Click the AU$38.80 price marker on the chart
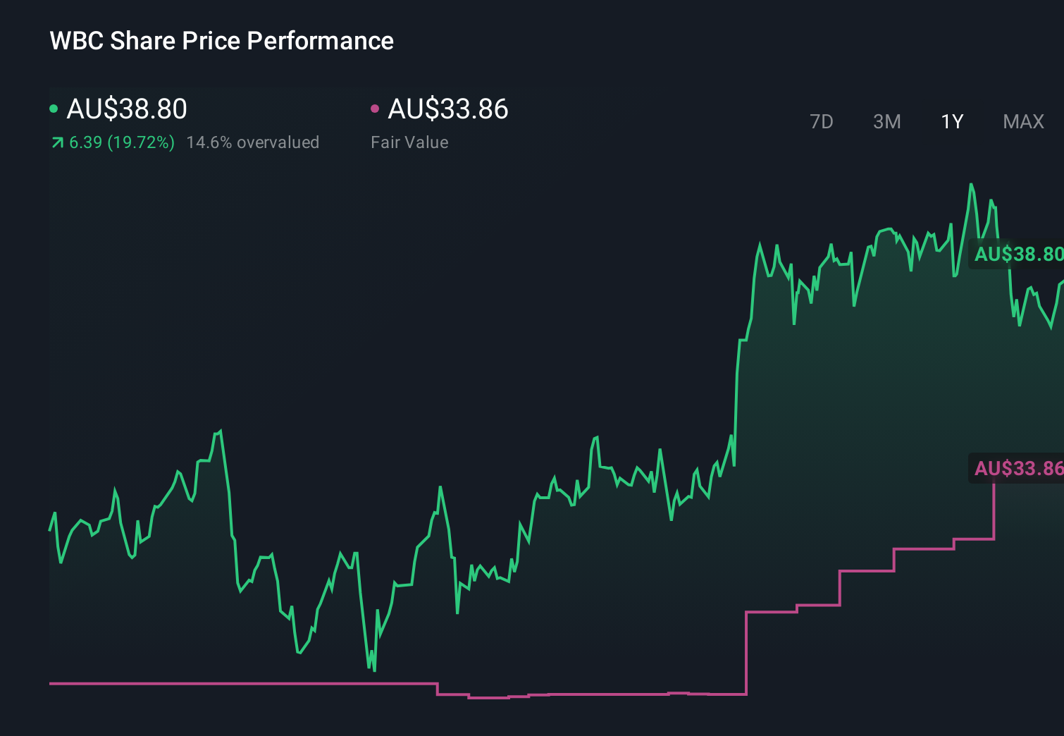The width and height of the screenshot is (1064, 736). 1017,255
